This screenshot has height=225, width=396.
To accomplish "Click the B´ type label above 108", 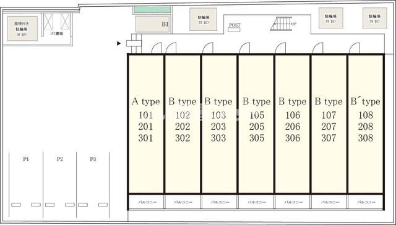I will pyautogui.click(x=366, y=101).
